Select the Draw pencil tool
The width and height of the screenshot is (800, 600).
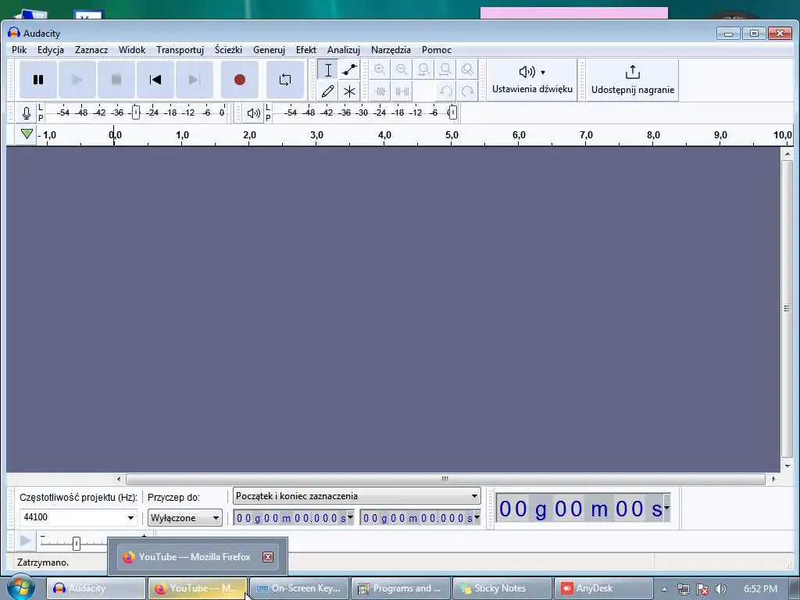coord(328,91)
